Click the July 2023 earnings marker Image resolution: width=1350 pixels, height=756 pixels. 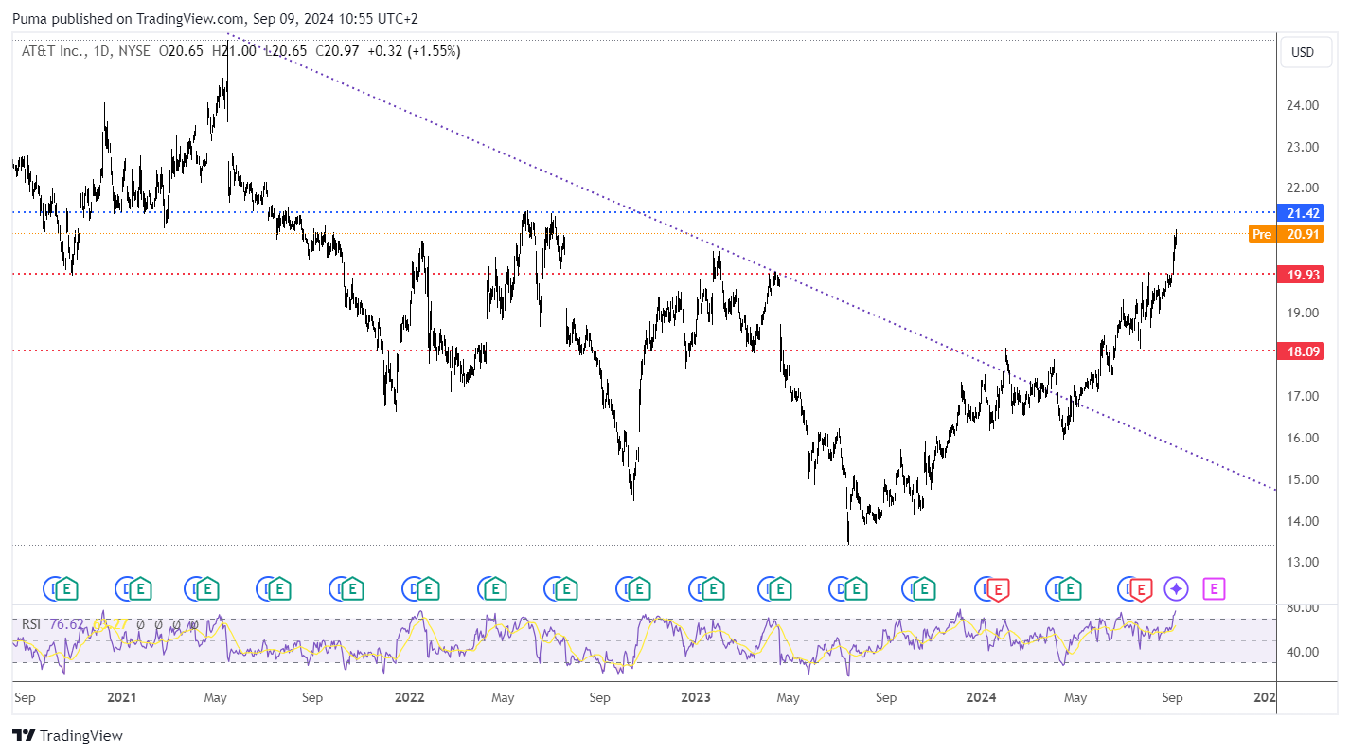tap(855, 589)
